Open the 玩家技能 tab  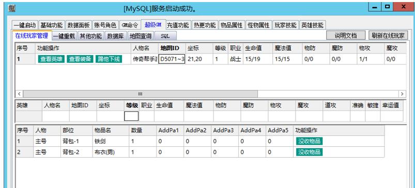pyautogui.click(x=286, y=25)
